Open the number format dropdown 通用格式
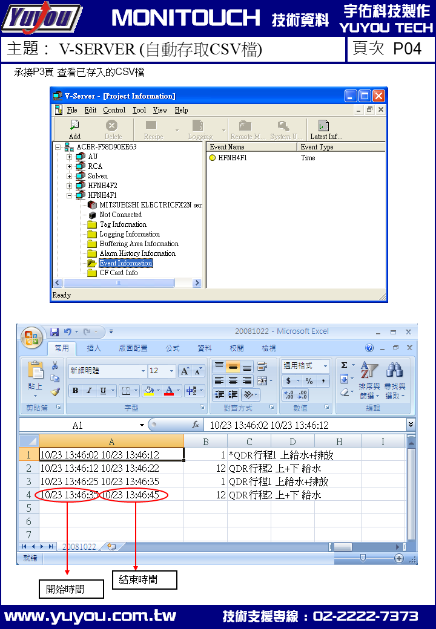 coord(326,366)
